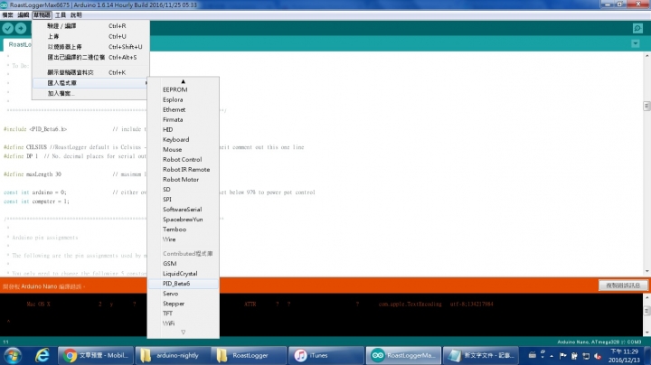Select the SoftwareSerial library
Screen dimensions: 651x365
pyautogui.click(x=183, y=209)
